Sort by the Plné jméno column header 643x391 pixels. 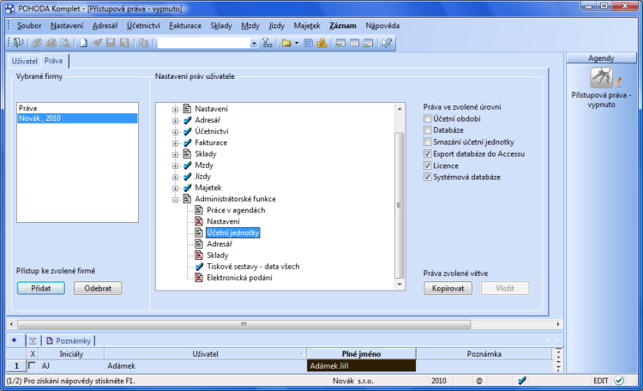pyautogui.click(x=361, y=353)
